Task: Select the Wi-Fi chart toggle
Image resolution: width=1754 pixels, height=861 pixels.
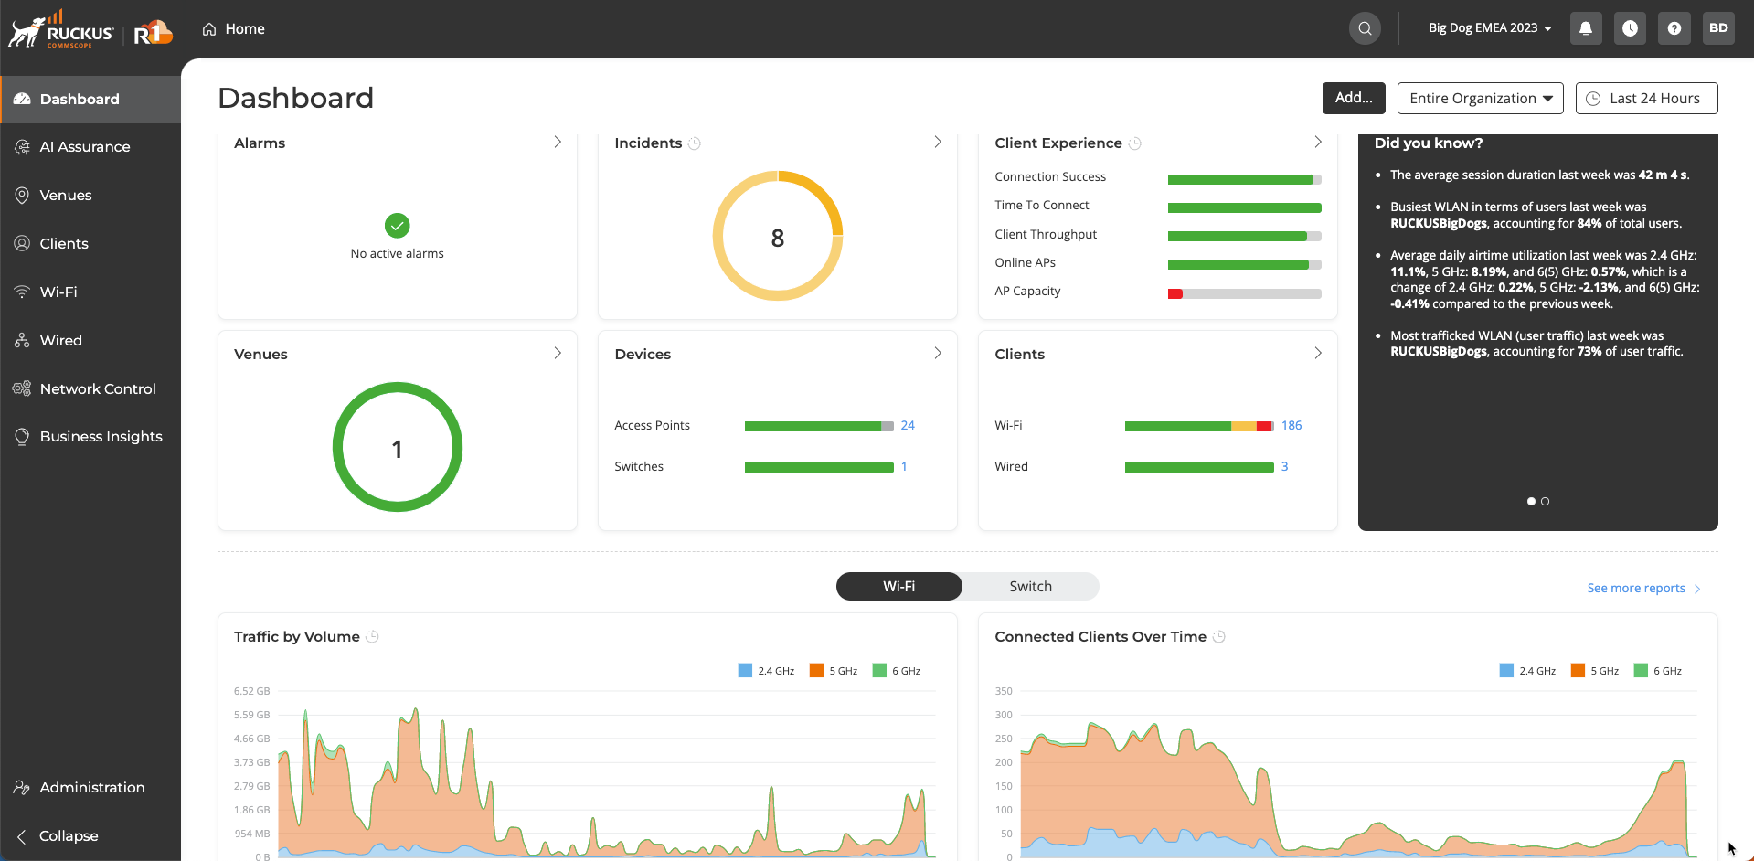Action: 898,587
